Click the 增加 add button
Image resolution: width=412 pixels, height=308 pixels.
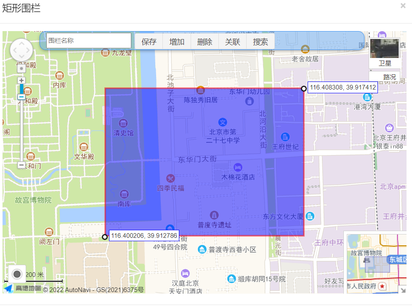pyautogui.click(x=177, y=42)
